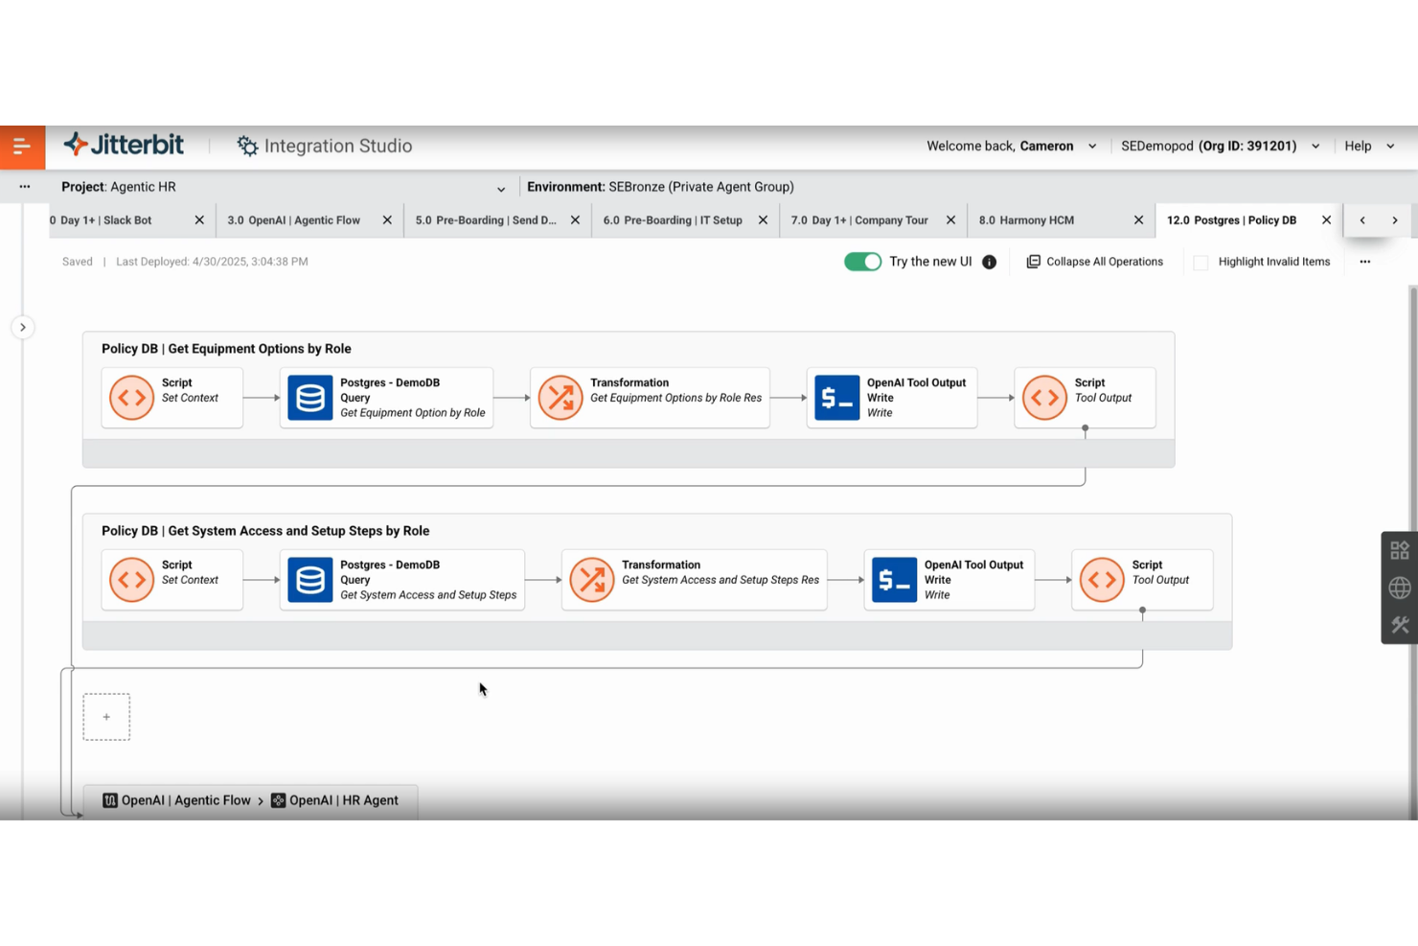The width and height of the screenshot is (1418, 946).
Task: Switch to the 7.0 Day 1+ Company Tour tab
Action: 859,220
